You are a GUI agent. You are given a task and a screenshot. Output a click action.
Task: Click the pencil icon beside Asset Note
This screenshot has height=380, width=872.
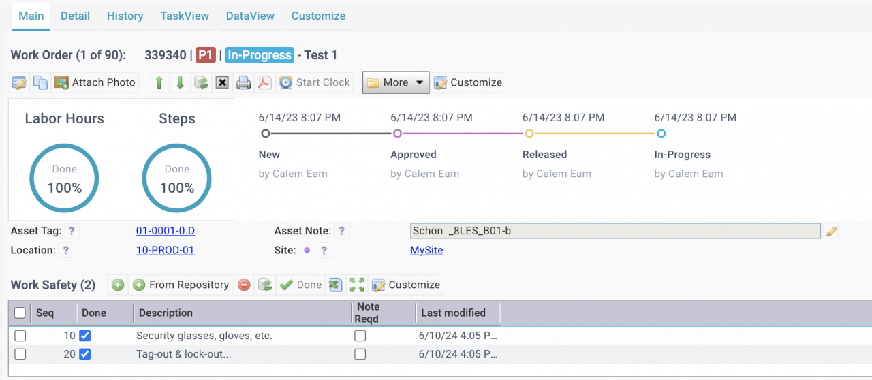coord(831,232)
